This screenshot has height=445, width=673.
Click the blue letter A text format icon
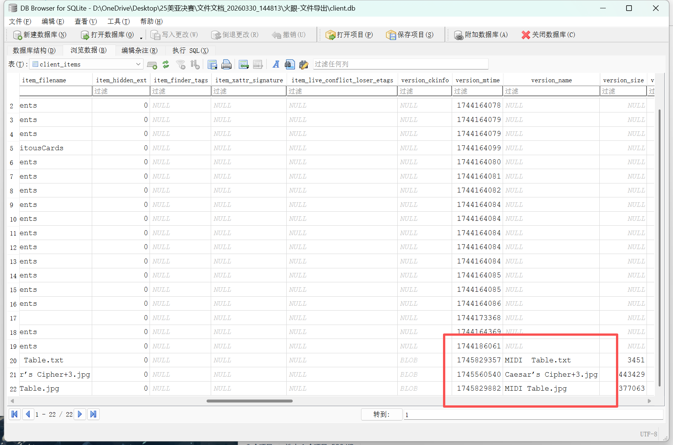(x=276, y=65)
